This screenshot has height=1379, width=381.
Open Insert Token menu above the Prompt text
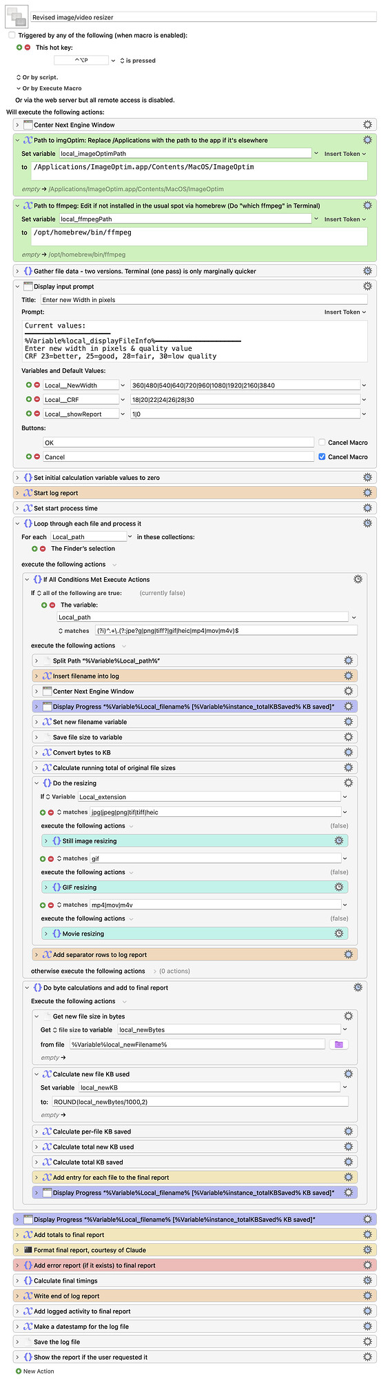click(345, 312)
